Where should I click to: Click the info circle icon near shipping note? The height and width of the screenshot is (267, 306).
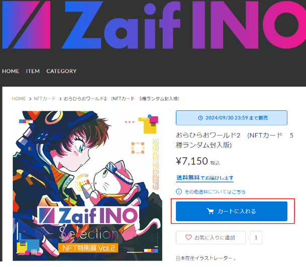point(179,191)
